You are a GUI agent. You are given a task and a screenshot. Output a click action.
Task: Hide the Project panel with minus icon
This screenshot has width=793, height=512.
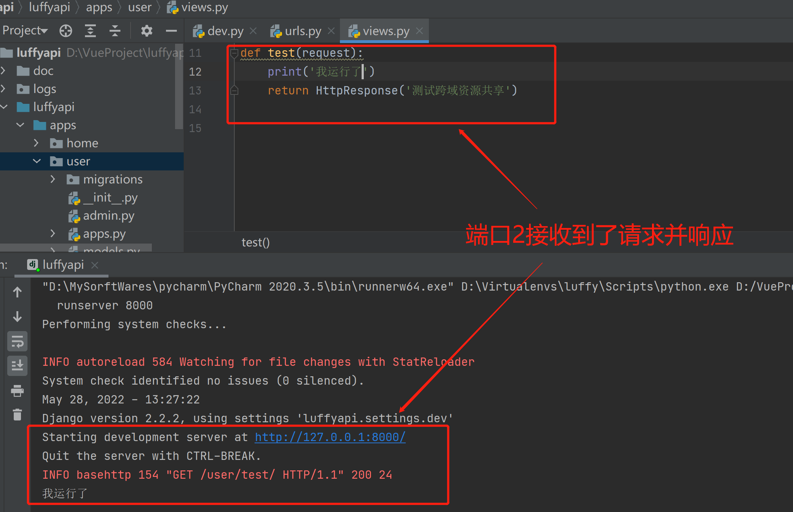171,31
